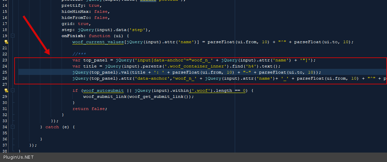Screen dimensions: 387x162
Task: Click 'prettify: true' option line
Action: (81, 5)
